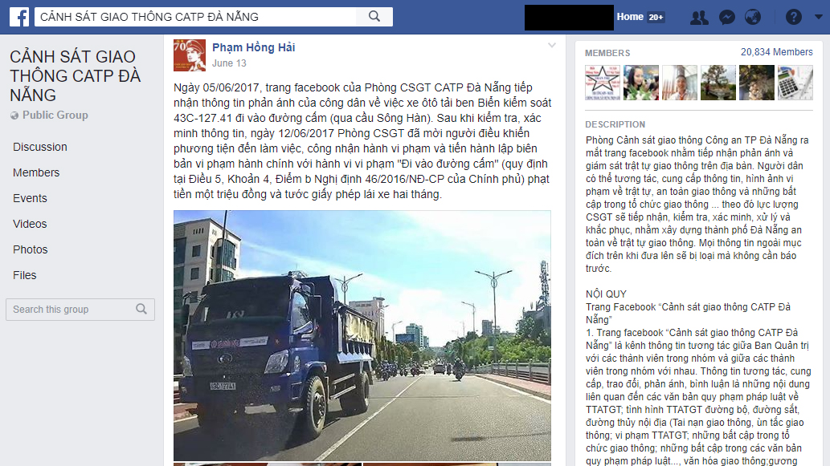Viewport: 830px width, 466px height.
Task: Open the blue dump truck photo
Action: [x=362, y=335]
